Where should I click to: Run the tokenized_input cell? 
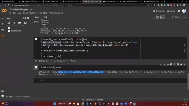point(36,67)
